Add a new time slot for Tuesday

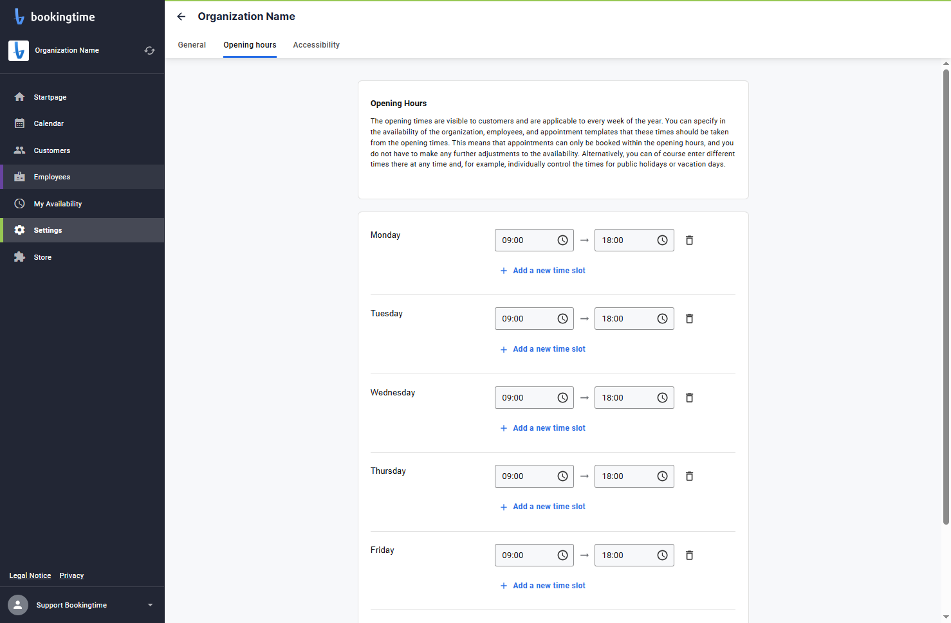pyautogui.click(x=543, y=349)
